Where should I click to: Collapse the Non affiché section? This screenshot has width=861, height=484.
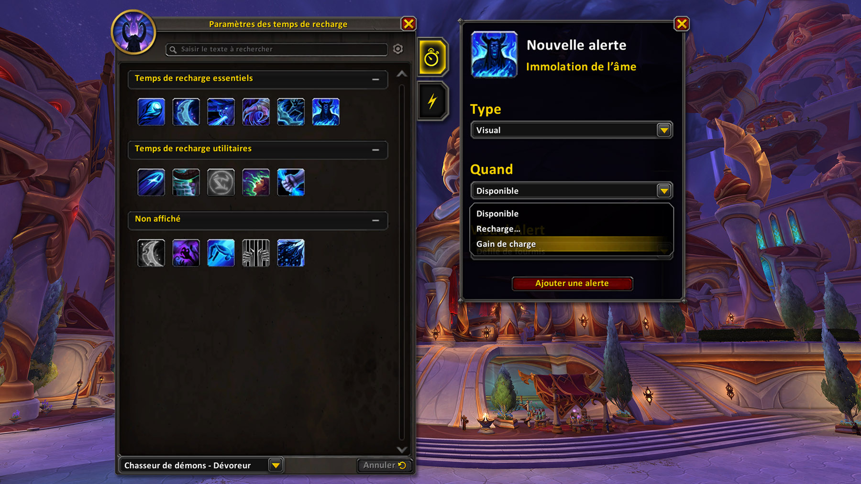[375, 220]
